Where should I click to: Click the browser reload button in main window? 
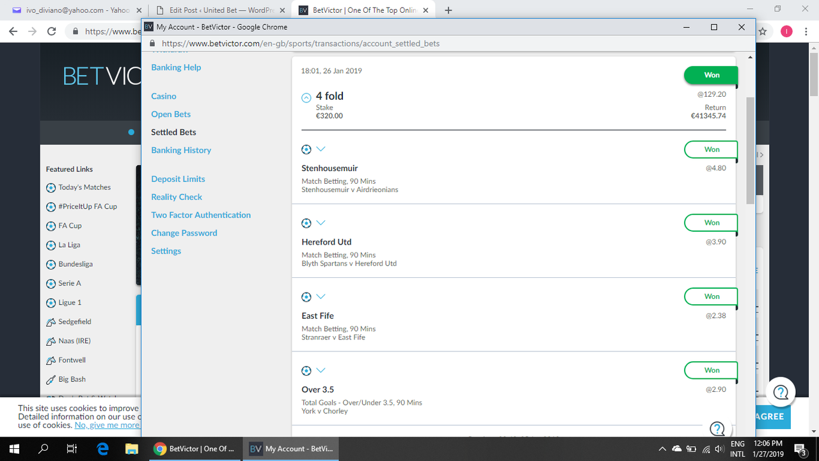(52, 31)
